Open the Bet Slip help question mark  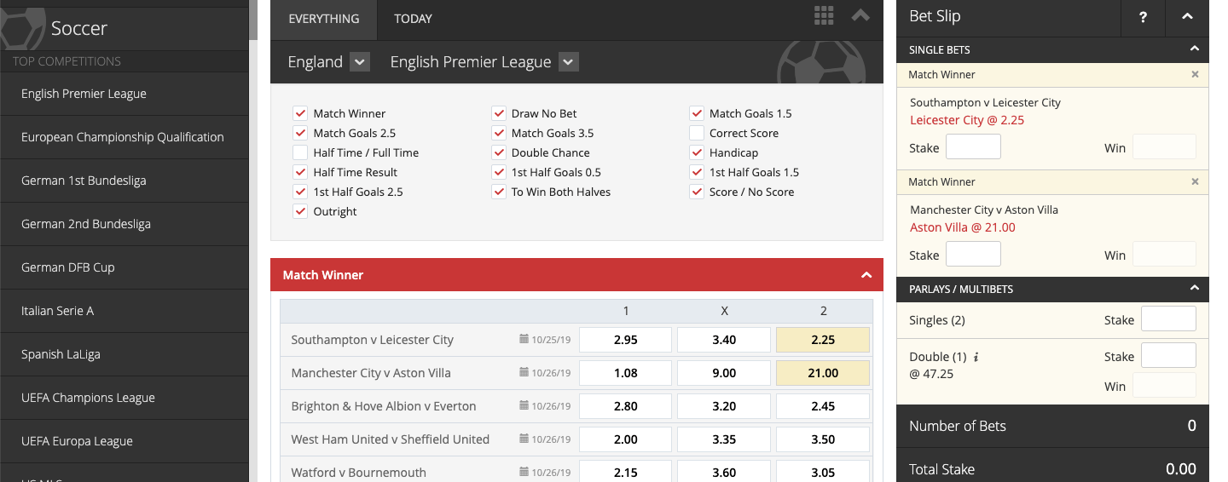click(x=1144, y=17)
